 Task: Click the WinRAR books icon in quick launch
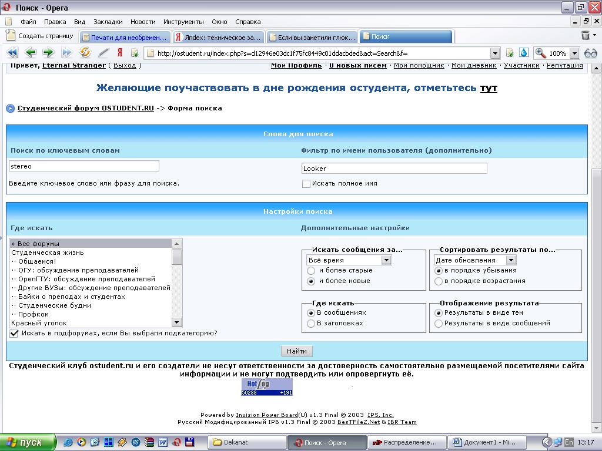tap(149, 442)
